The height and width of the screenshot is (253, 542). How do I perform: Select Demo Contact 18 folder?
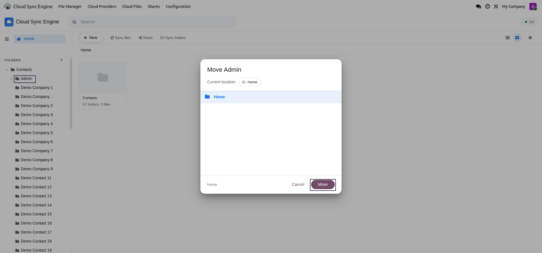(36, 241)
